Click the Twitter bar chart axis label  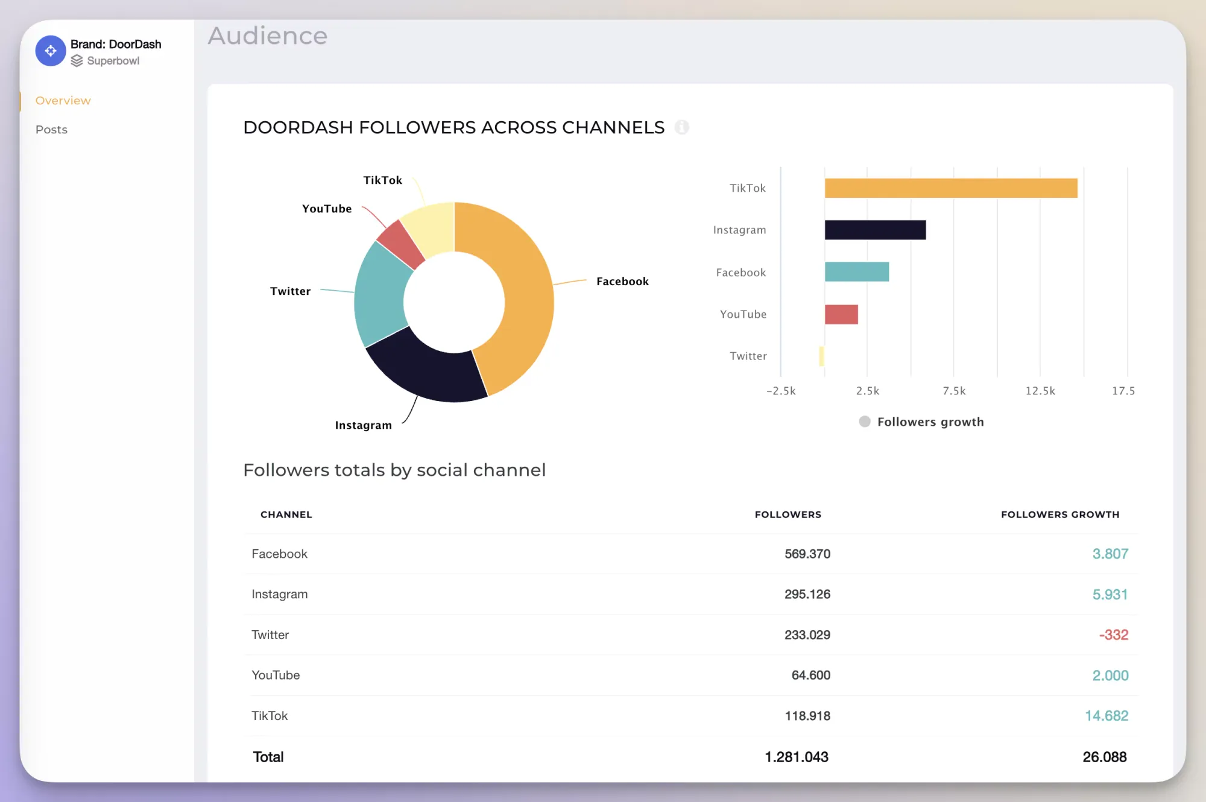(x=748, y=356)
